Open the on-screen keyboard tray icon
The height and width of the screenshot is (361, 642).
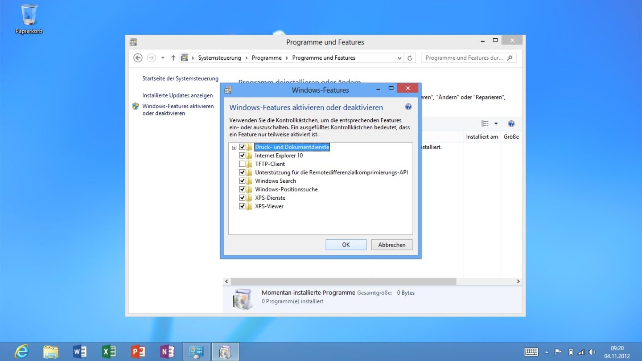coord(531,352)
